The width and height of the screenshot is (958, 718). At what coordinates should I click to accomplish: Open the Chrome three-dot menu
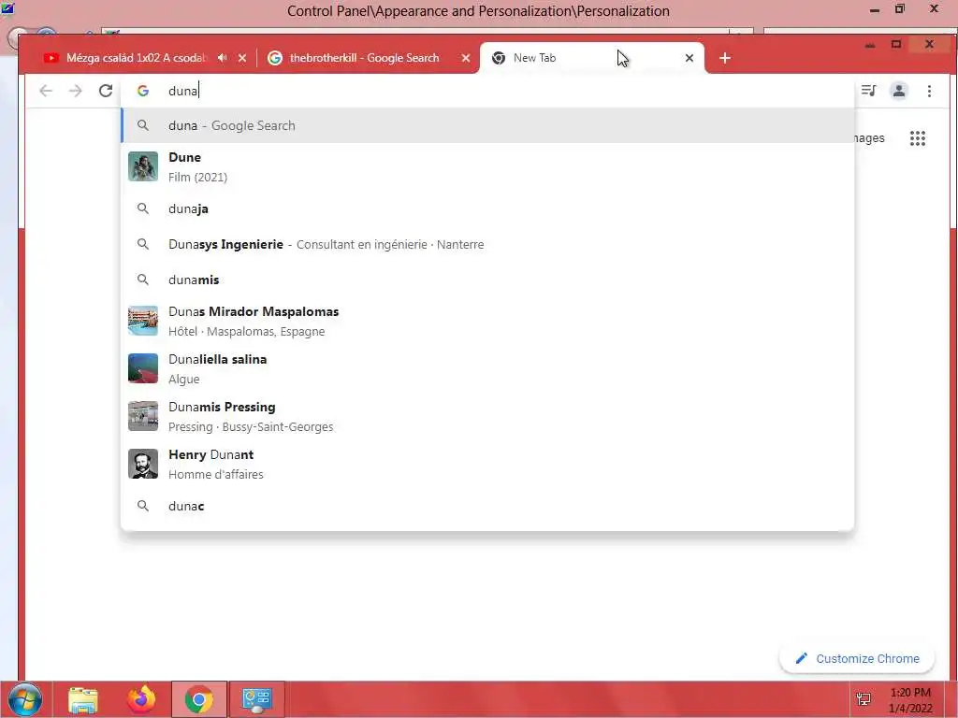pos(929,91)
